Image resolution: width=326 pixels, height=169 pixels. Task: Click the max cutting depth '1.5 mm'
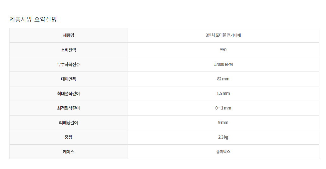(x=223, y=94)
